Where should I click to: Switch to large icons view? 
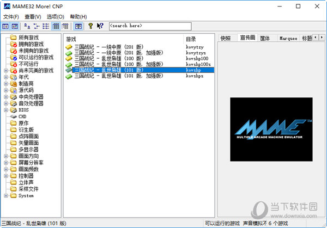(x=27, y=26)
